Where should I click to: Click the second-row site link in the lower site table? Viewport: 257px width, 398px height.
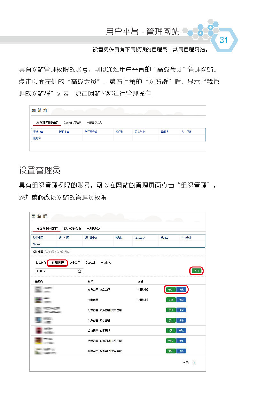[37, 244]
